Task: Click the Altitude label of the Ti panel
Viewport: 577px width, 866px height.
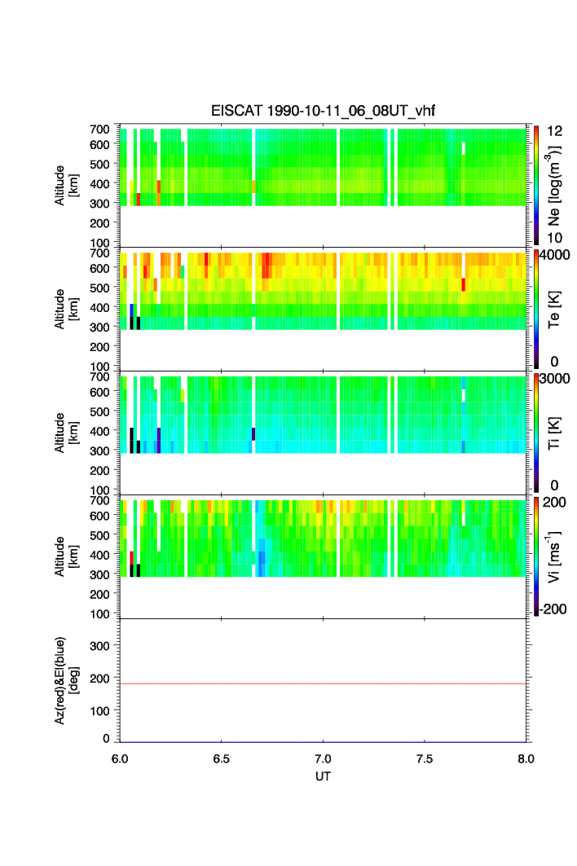Action: pos(66,433)
